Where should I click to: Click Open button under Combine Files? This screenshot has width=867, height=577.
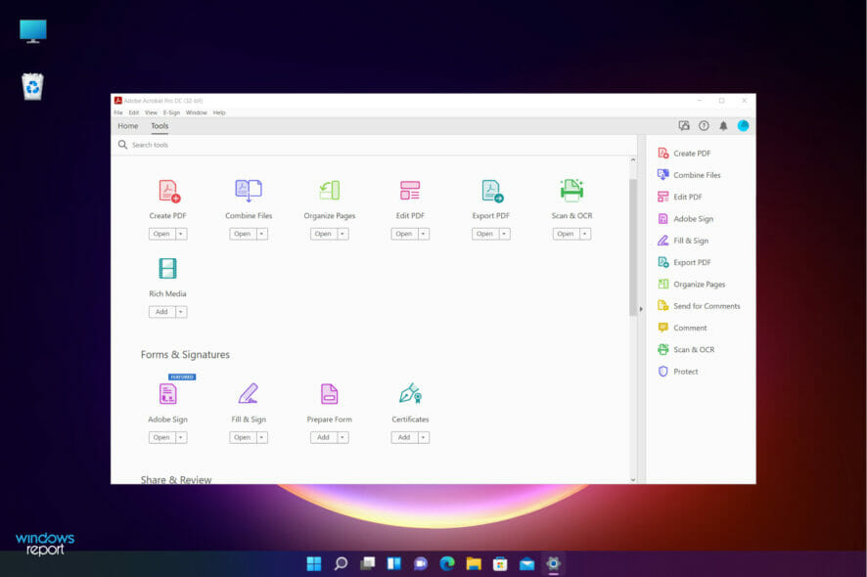(x=242, y=234)
